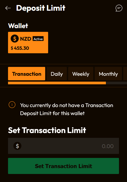Viewport: 127px width, 182px height.
Task: Click the 0.00 placeholder amount
Action: tap(108, 146)
